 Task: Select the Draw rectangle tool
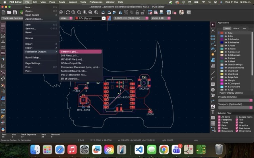point(213,84)
